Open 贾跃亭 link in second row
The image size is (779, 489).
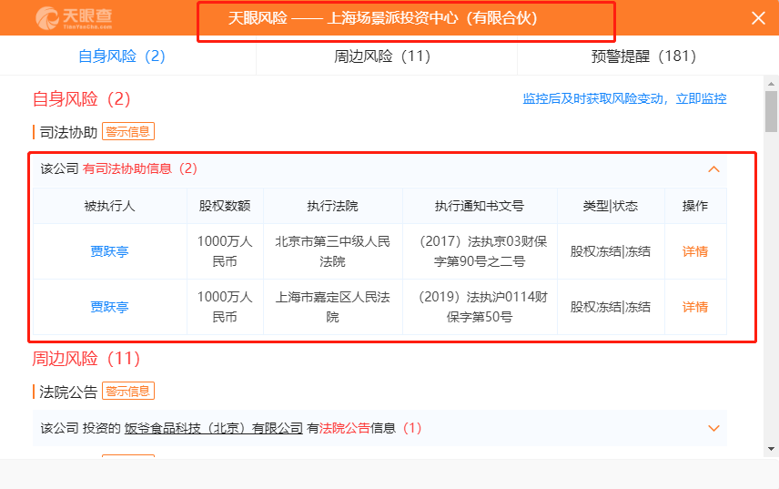[x=109, y=307]
